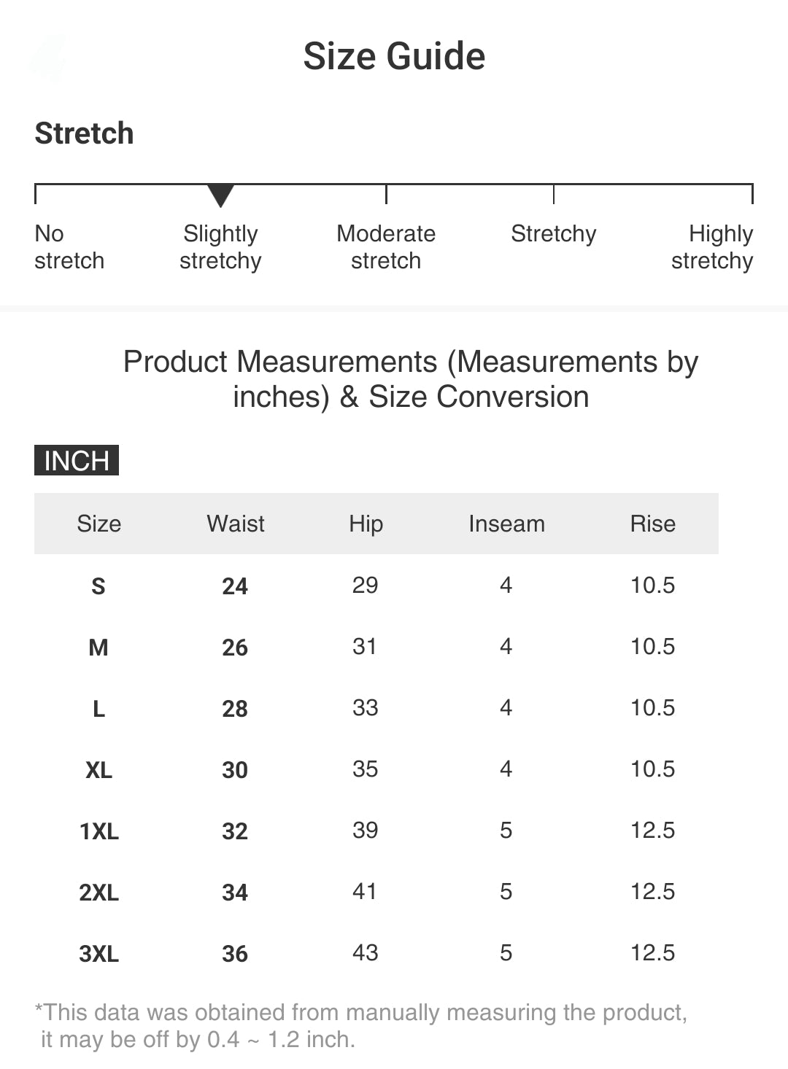Click the 2XL size row label

tap(99, 893)
